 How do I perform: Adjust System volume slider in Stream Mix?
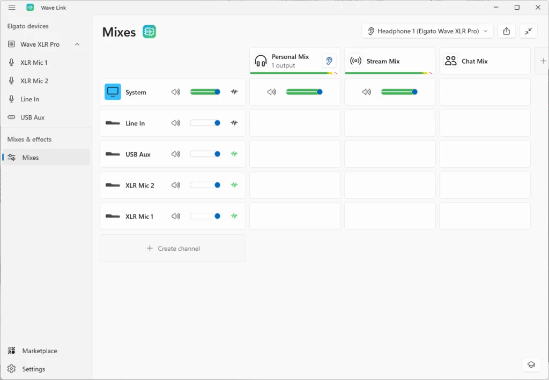(x=399, y=92)
